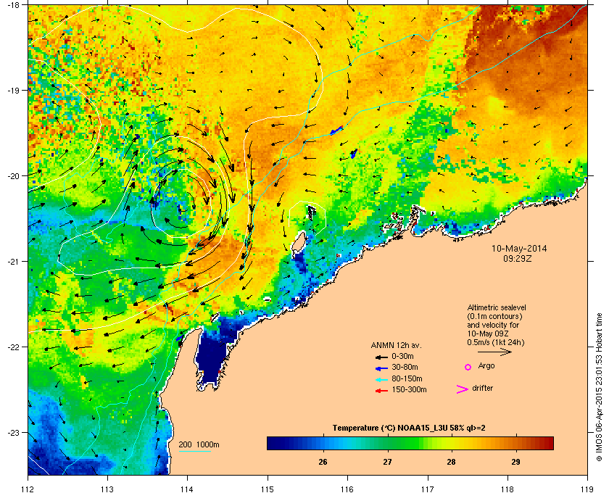Click longitude axis label '113'
Screen dimensions: 609x493
click(107, 489)
